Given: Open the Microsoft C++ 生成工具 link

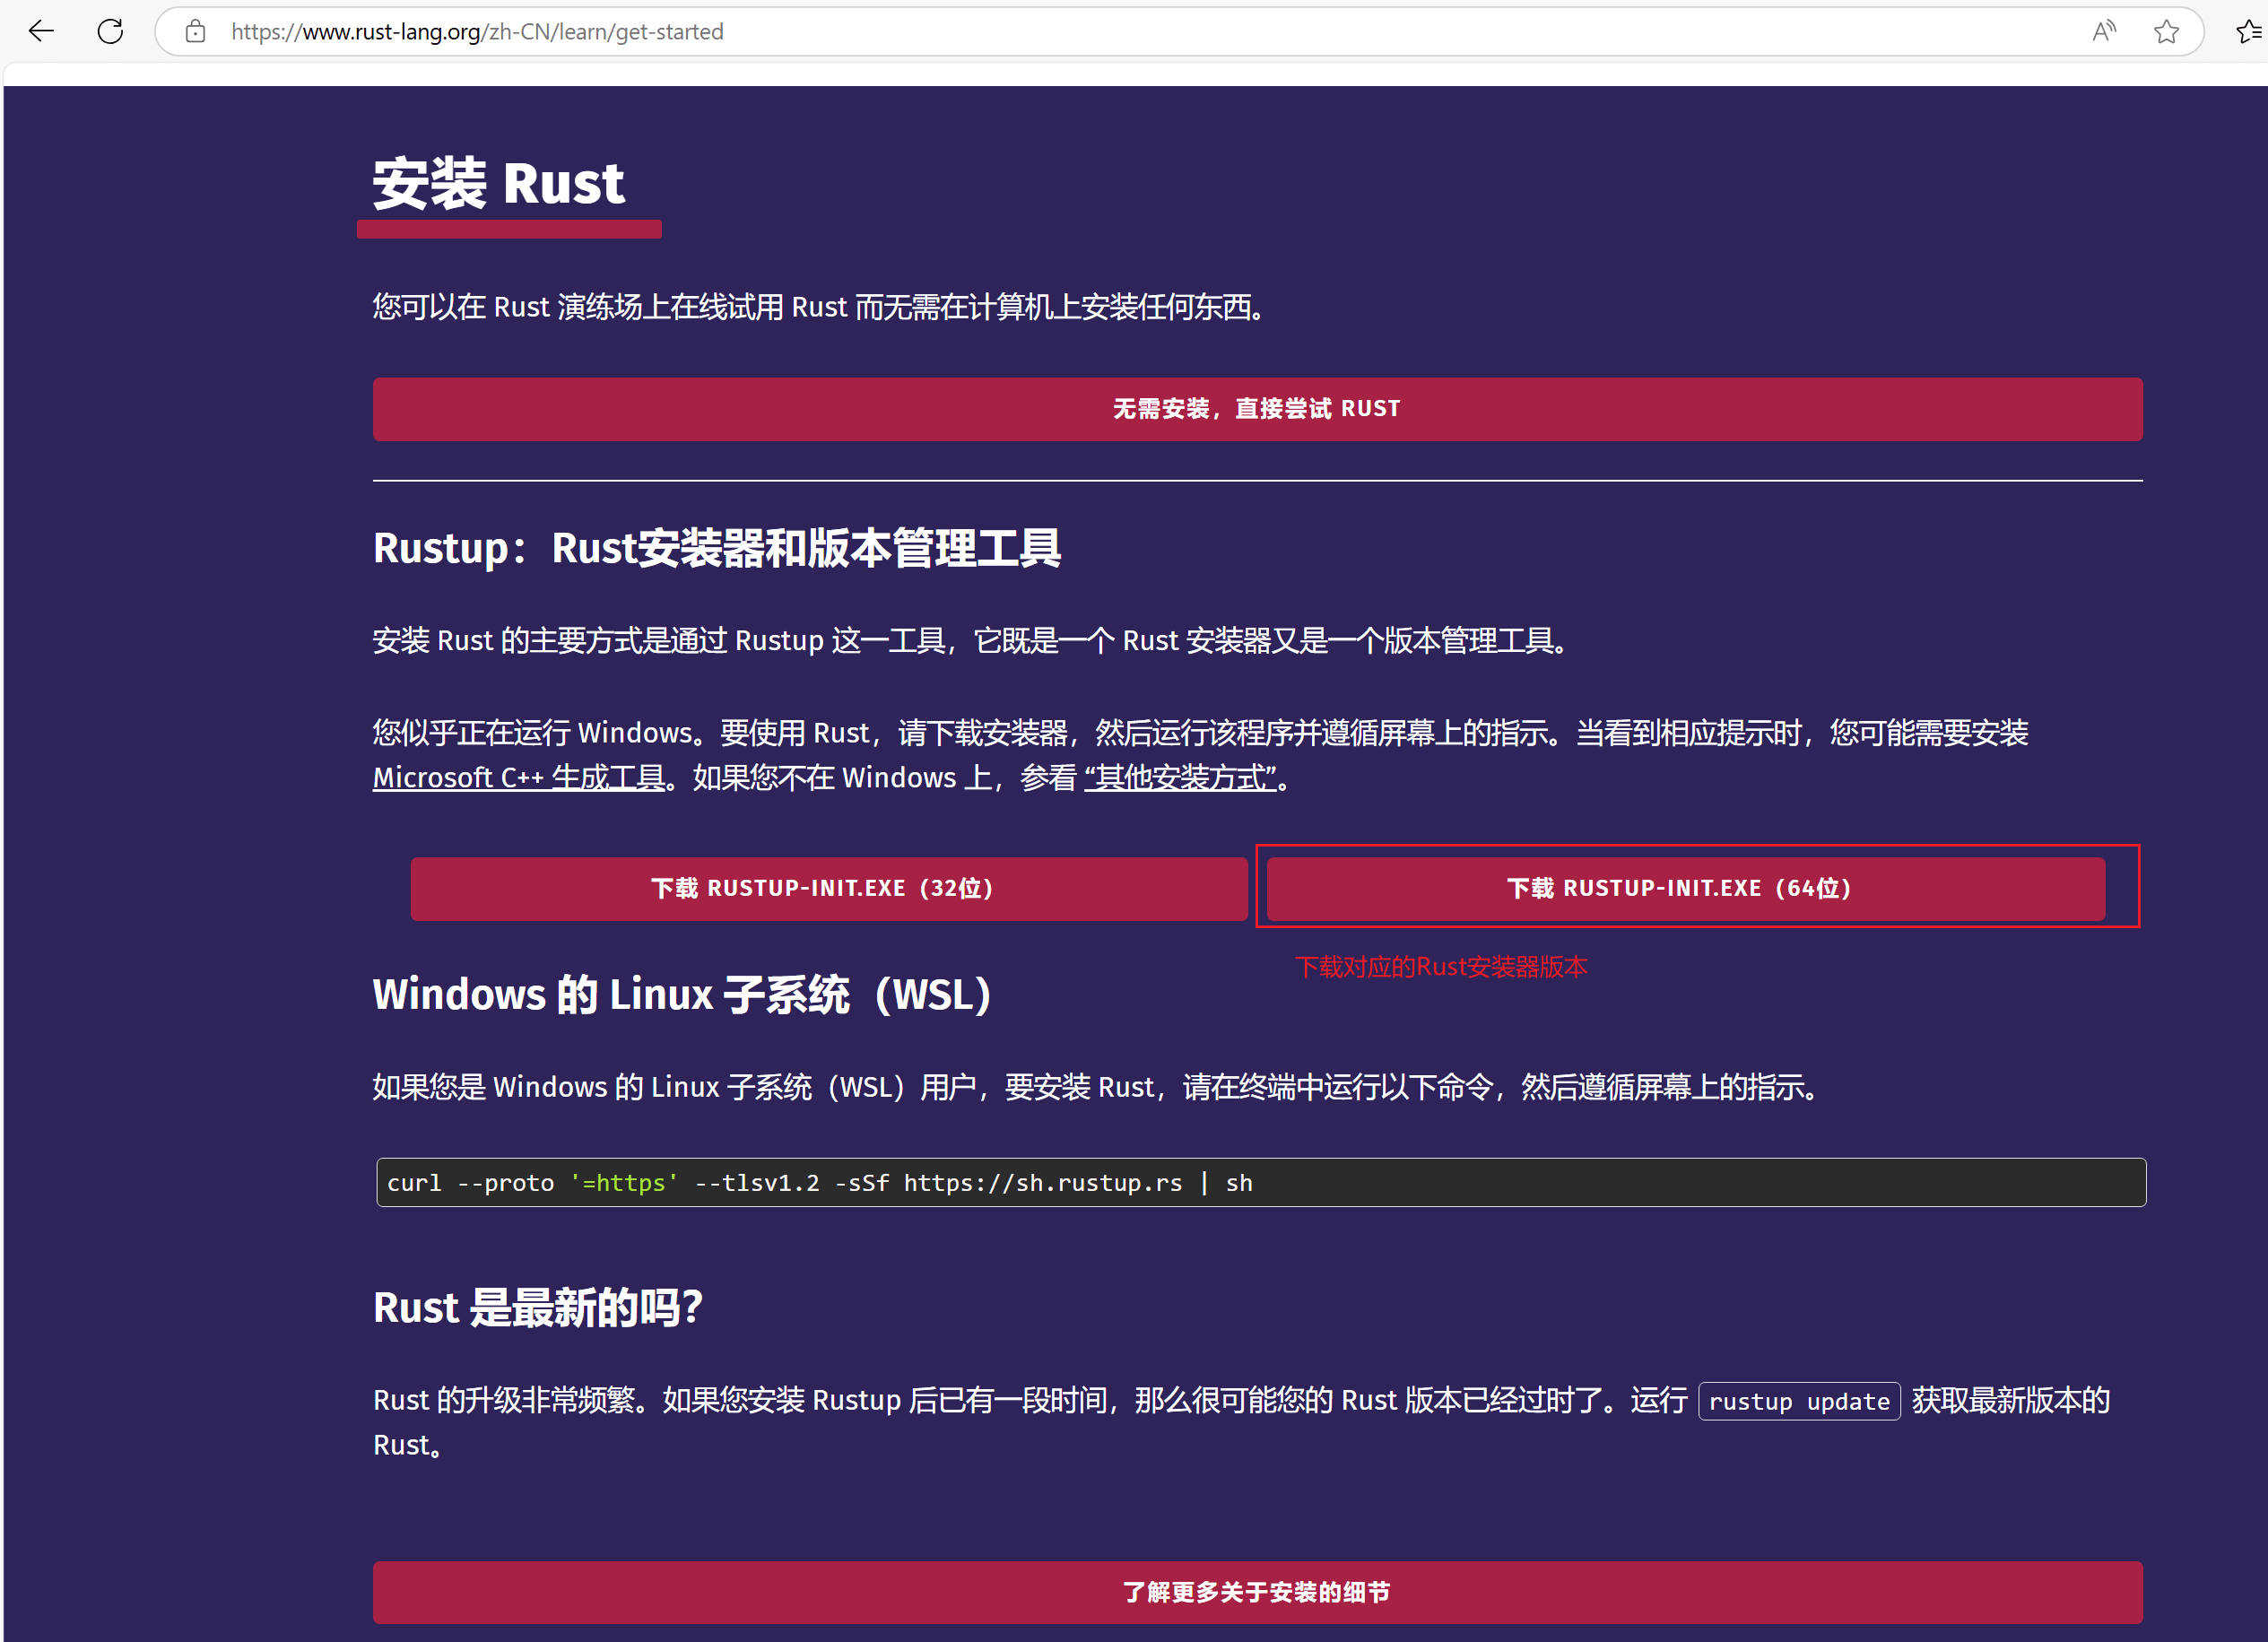Looking at the screenshot, I should (519, 778).
